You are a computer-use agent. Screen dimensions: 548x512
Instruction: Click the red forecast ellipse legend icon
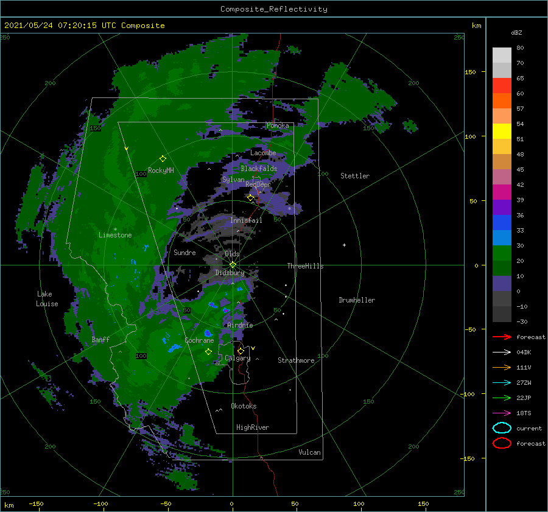tap(502, 443)
